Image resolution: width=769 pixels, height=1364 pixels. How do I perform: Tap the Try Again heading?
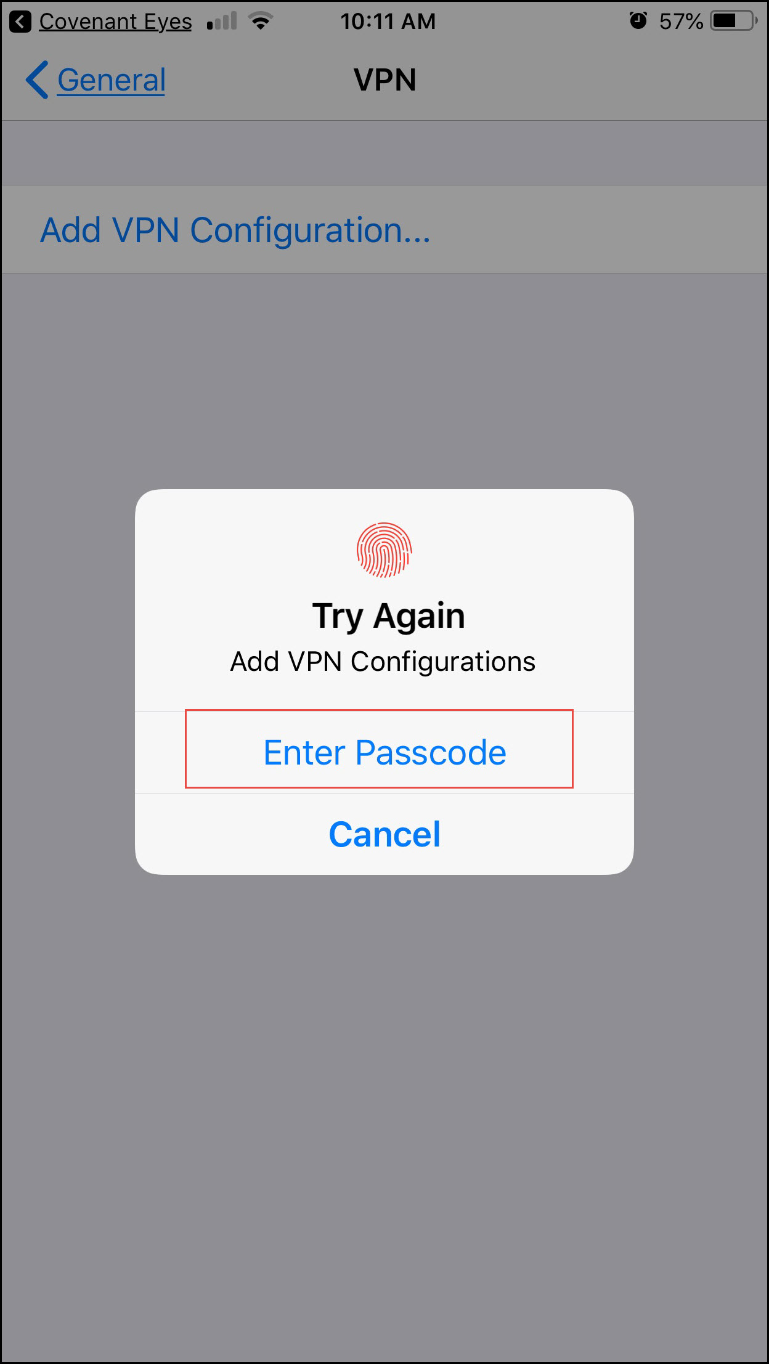388,616
